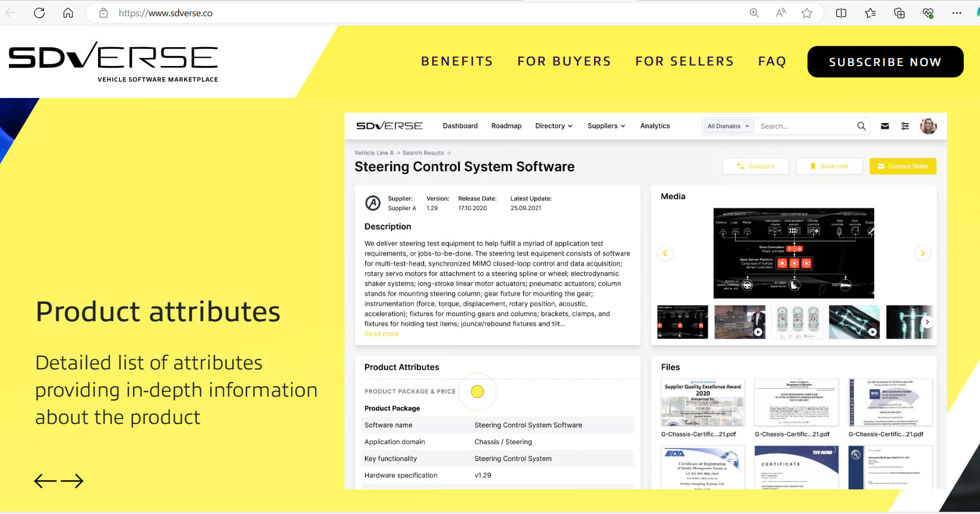Click the search magnifier icon in dashboard

click(861, 126)
